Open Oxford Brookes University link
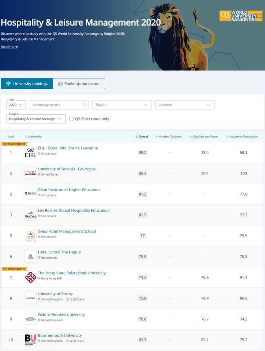Screen dimensions: 265x351 click(61, 314)
